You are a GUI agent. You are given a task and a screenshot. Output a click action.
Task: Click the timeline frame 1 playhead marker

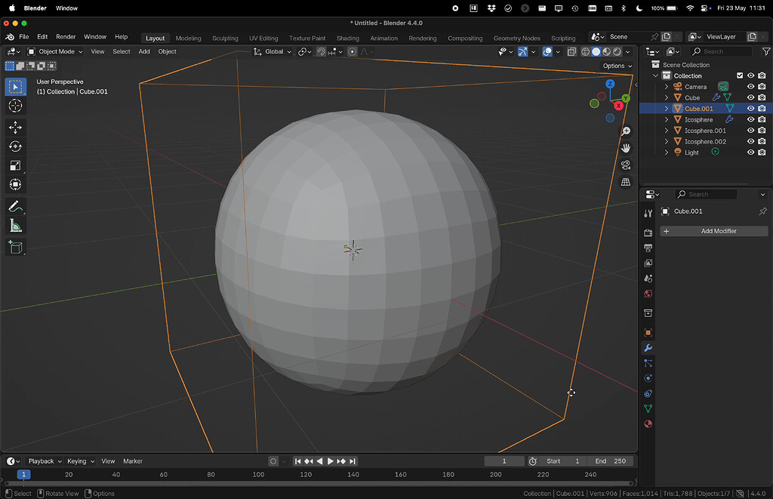(x=23, y=474)
